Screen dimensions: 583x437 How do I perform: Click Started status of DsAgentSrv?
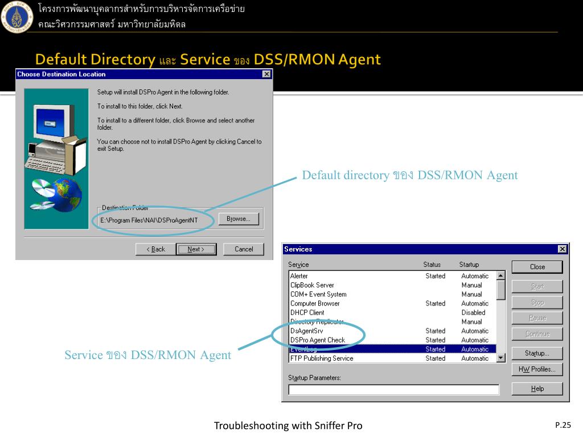436,331
